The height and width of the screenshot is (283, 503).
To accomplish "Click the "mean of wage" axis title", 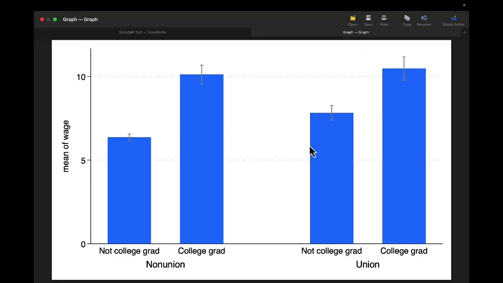I will click(66, 146).
